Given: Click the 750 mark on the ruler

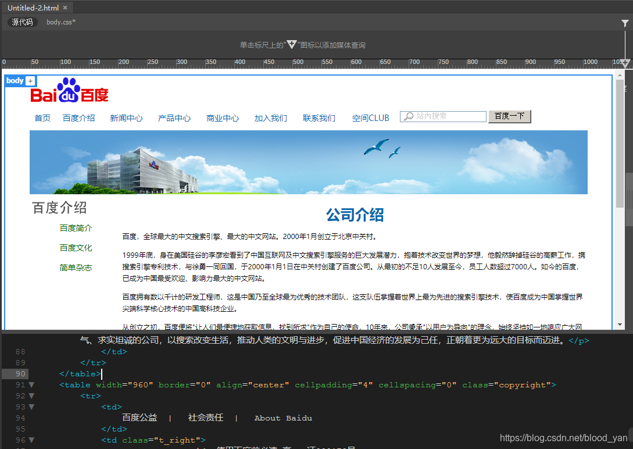Looking at the screenshot, I should [444, 62].
